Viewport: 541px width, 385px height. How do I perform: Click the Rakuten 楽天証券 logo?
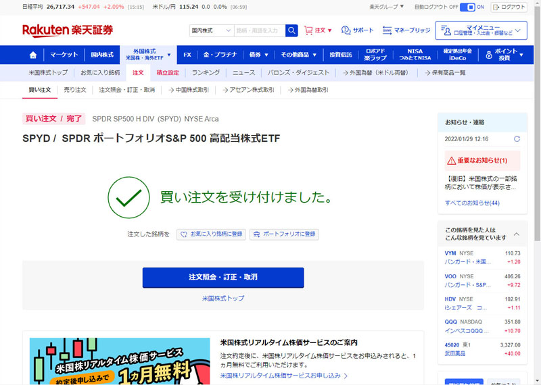(x=68, y=30)
